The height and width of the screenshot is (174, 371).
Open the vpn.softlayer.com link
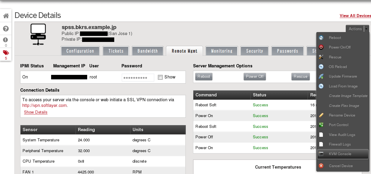(44, 105)
